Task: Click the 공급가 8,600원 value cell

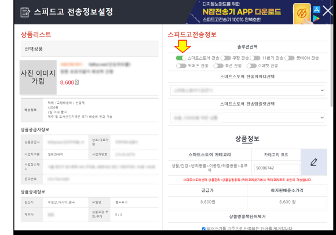Action: click(x=207, y=202)
